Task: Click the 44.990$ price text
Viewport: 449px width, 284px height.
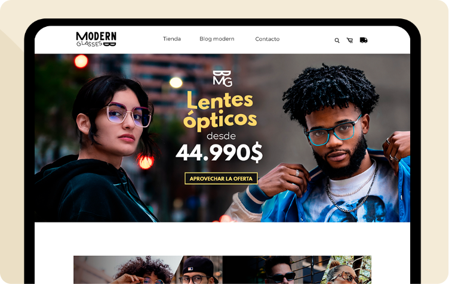Action: 219,153
